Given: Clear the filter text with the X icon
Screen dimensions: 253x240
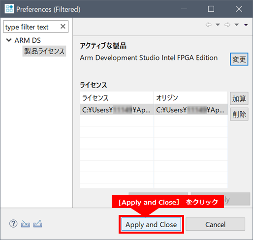Looking at the screenshot, I should pyautogui.click(x=63, y=27).
